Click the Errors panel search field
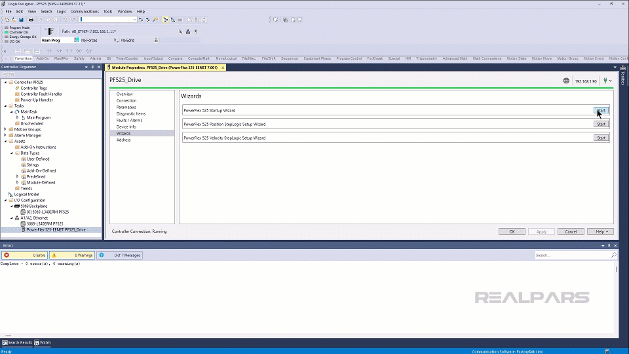 pyautogui.click(x=573, y=255)
